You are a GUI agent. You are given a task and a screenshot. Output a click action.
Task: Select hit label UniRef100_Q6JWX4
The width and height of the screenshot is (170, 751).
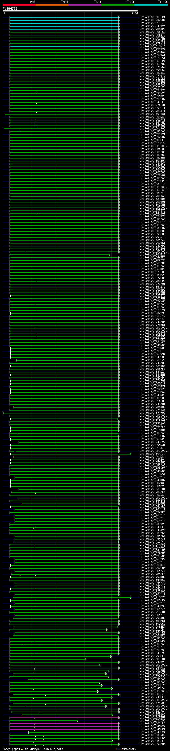coord(152,196)
